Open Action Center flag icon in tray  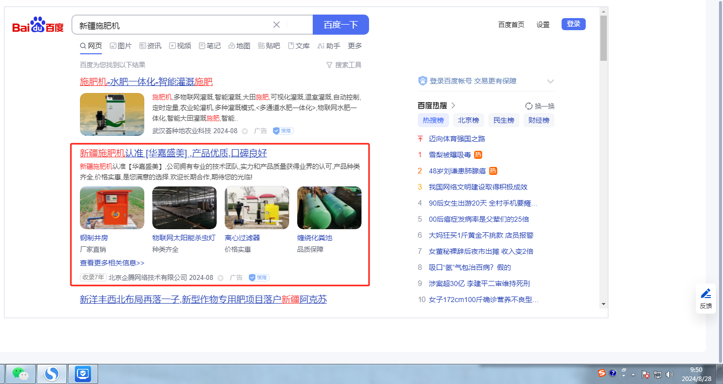646,374
